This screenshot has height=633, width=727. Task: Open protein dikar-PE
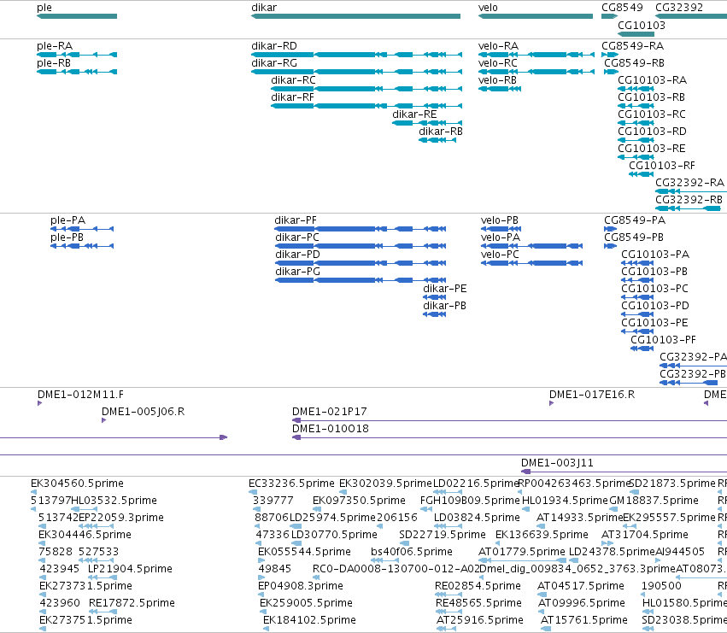pyautogui.click(x=444, y=289)
